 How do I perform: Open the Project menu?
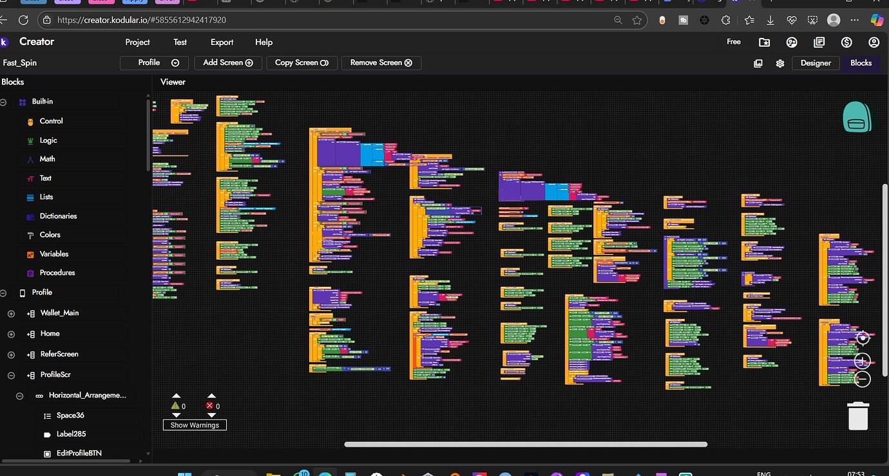(137, 42)
